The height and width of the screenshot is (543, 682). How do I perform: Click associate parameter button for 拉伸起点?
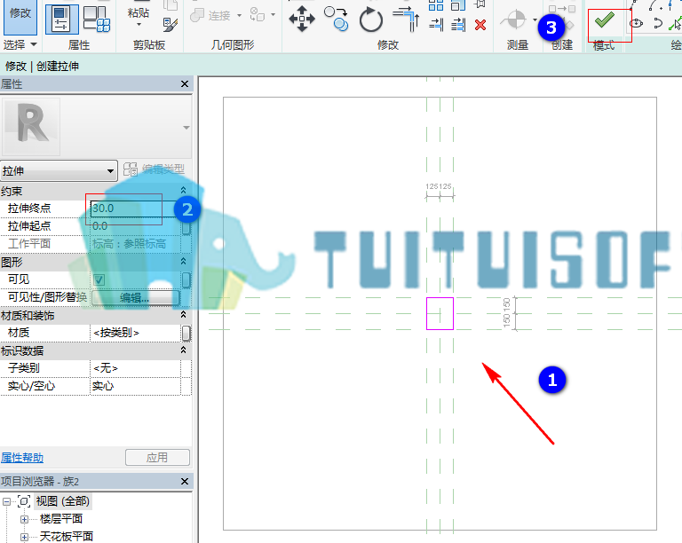click(186, 226)
